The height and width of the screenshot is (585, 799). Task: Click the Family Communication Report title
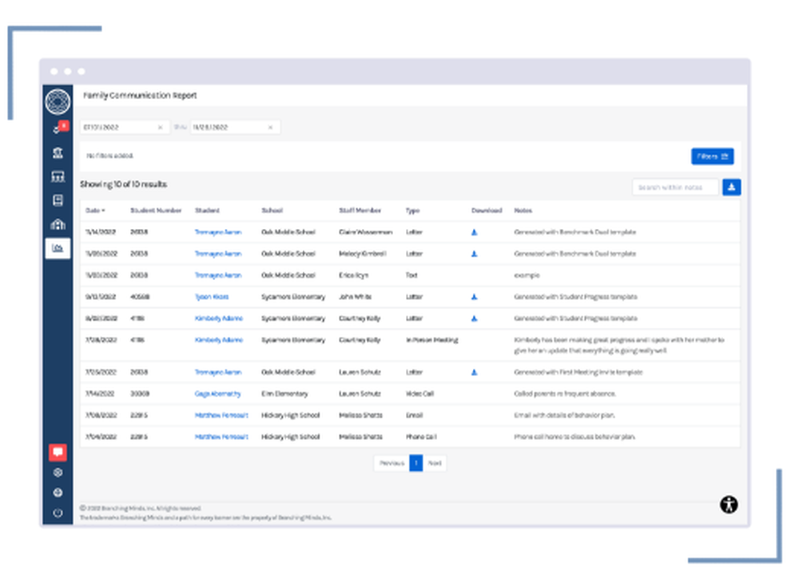(140, 95)
